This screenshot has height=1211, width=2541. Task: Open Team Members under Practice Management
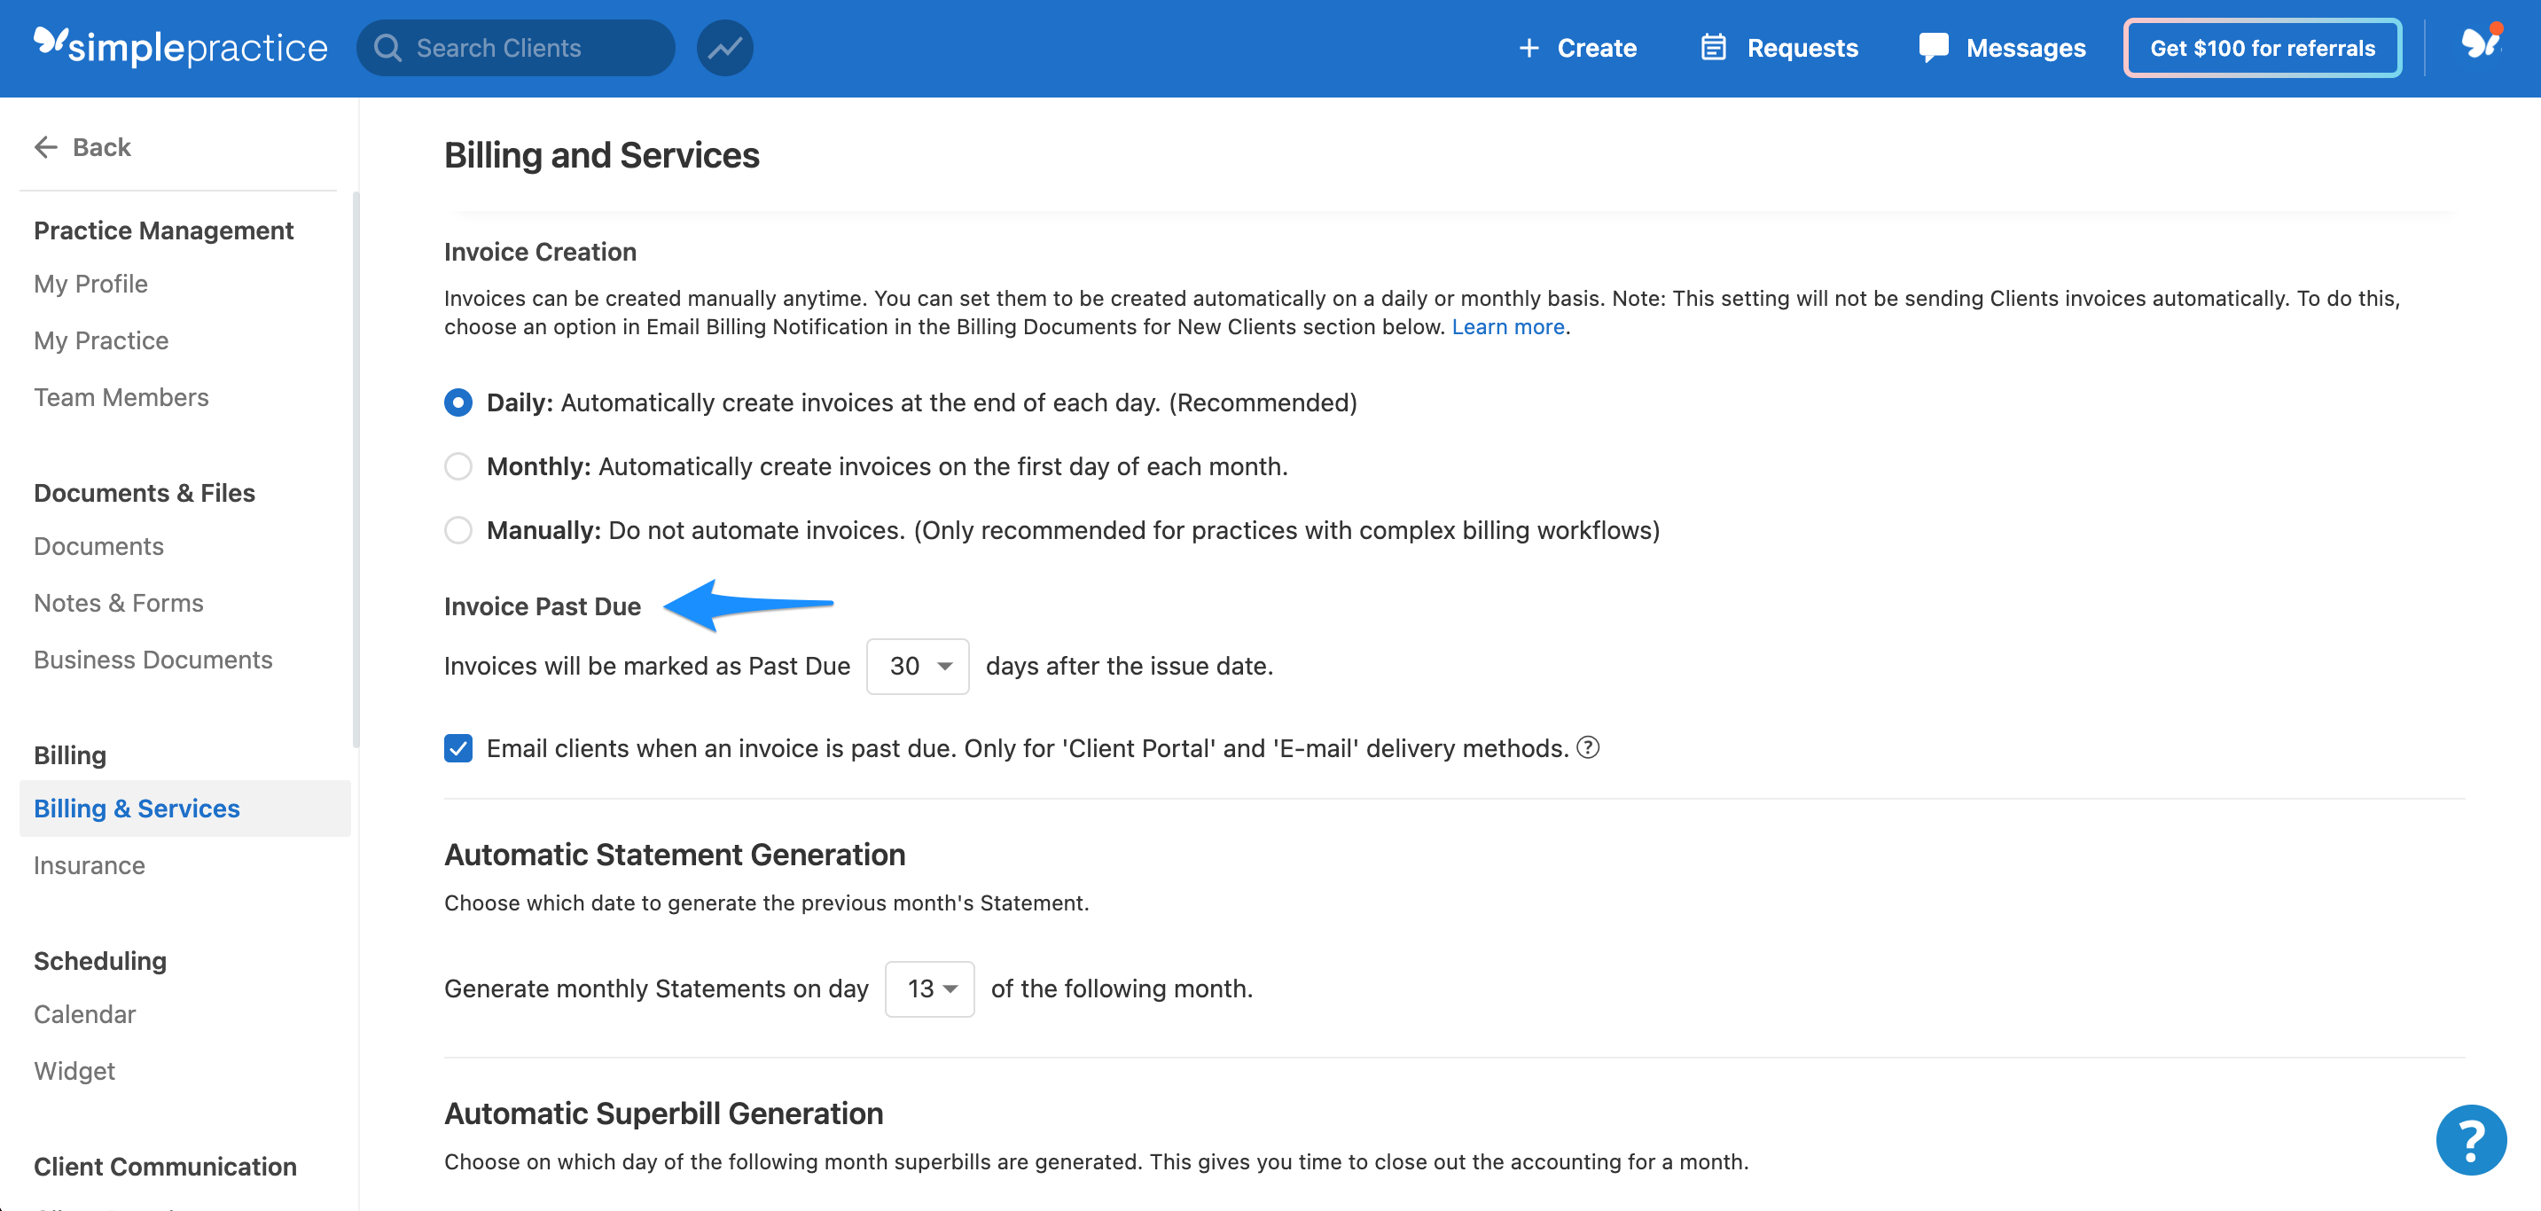pyautogui.click(x=121, y=397)
